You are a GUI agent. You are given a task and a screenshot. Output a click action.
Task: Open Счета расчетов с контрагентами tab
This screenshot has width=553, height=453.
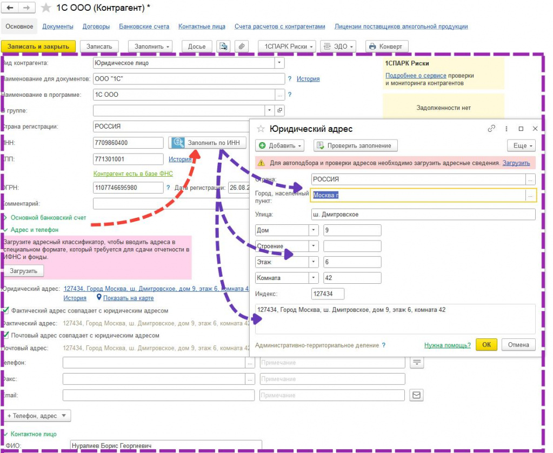[x=279, y=26]
